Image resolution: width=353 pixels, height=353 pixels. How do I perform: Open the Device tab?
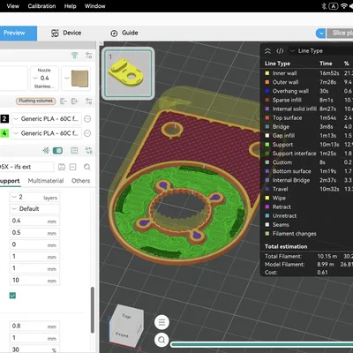(66, 33)
